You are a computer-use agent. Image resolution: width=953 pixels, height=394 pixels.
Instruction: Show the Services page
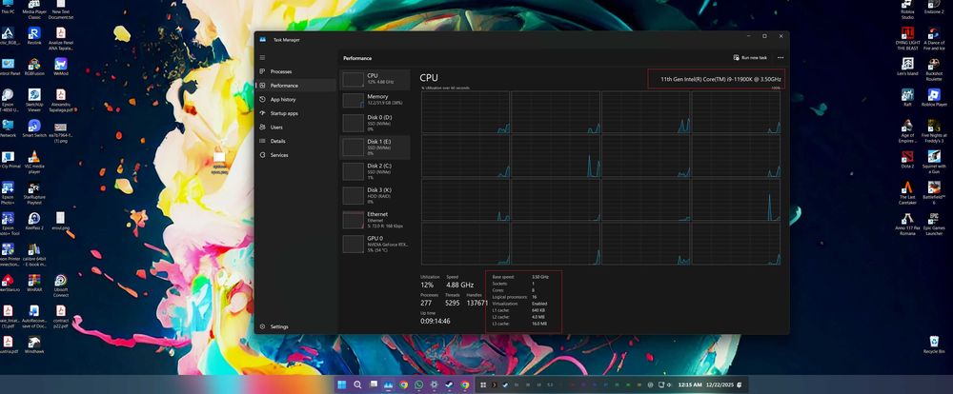click(x=295, y=155)
